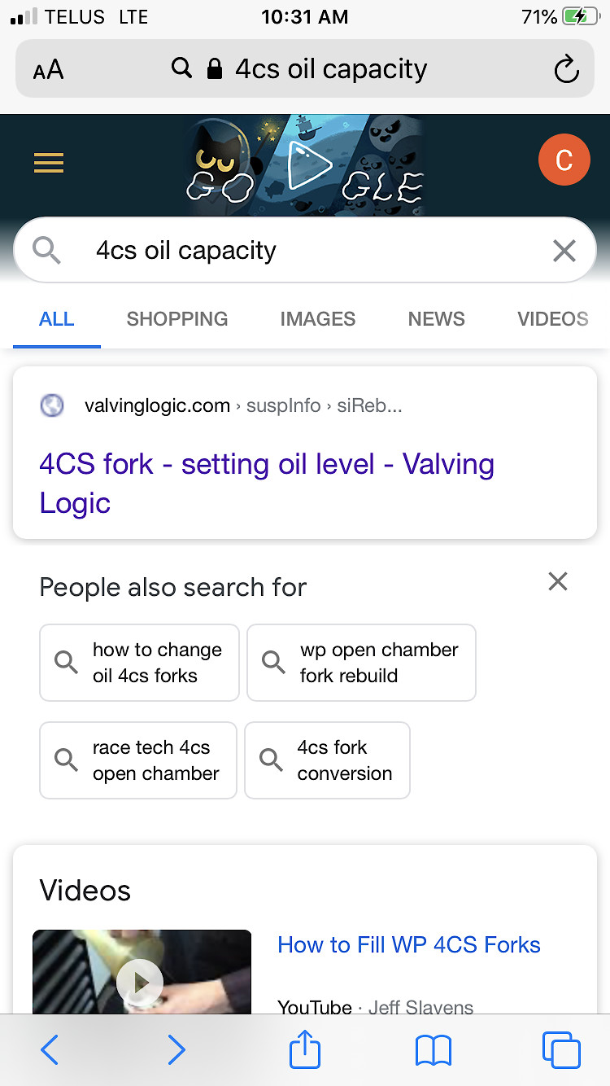The image size is (610, 1086).
Task: Clear the Google search box with X
Action: tap(564, 251)
